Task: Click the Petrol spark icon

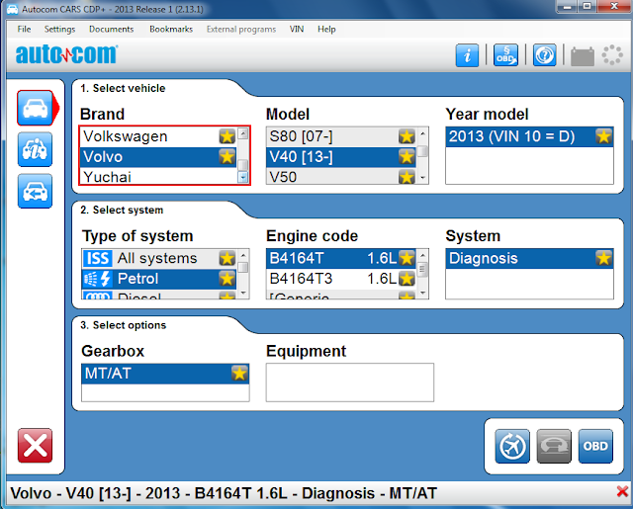Action: (97, 279)
